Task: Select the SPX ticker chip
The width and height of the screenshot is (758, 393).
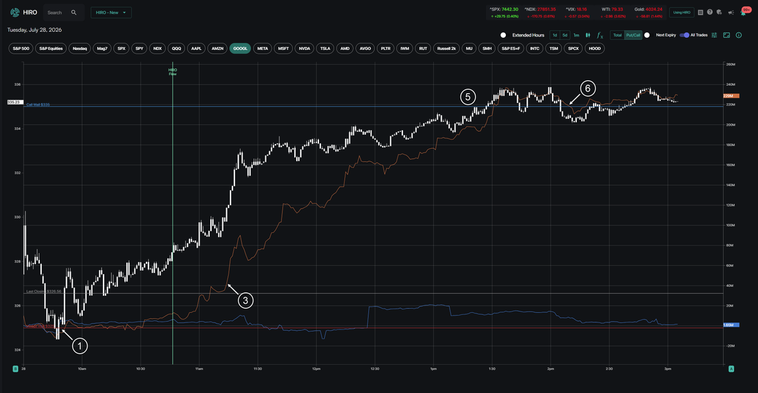Action: tap(122, 48)
